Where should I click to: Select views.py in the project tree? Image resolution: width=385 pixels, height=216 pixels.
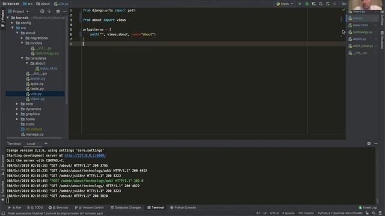pyautogui.click(x=35, y=99)
